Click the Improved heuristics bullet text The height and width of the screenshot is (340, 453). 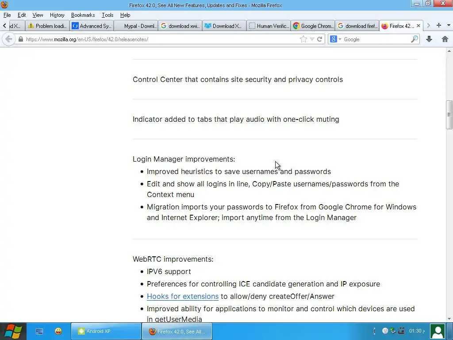tap(238, 171)
